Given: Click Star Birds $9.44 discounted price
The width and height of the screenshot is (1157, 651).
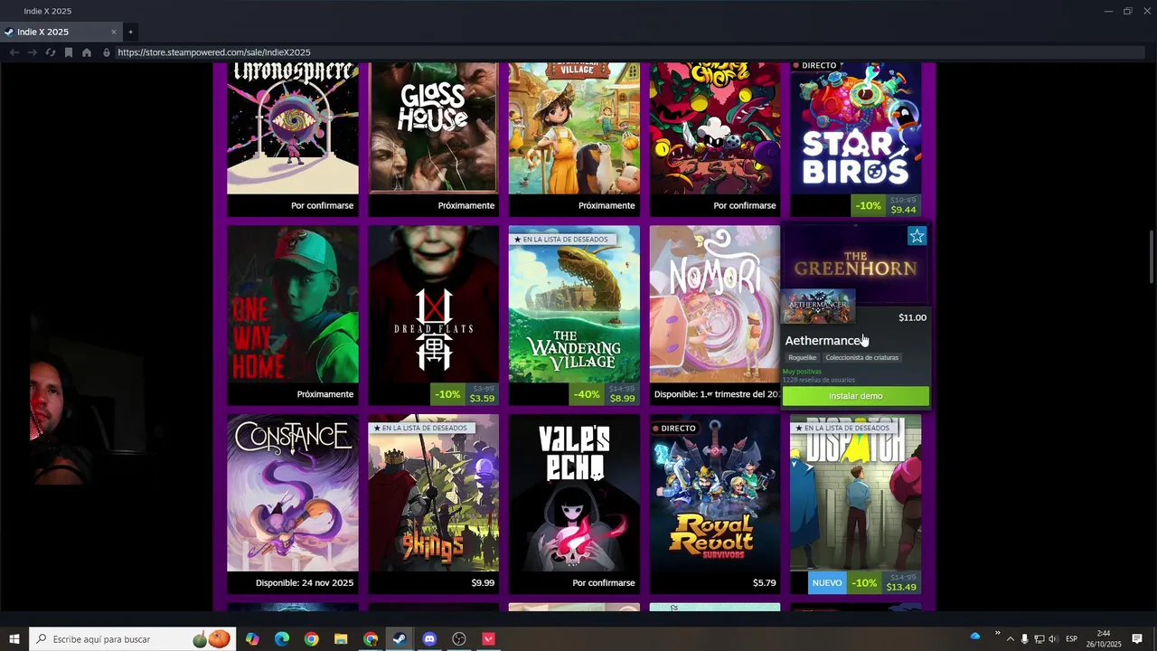Looking at the screenshot, I should (904, 210).
